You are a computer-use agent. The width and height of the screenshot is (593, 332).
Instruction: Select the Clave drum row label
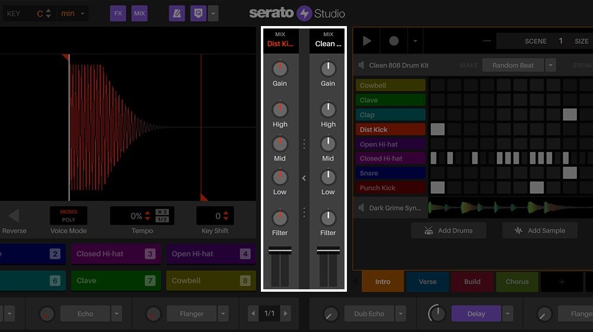pos(390,100)
